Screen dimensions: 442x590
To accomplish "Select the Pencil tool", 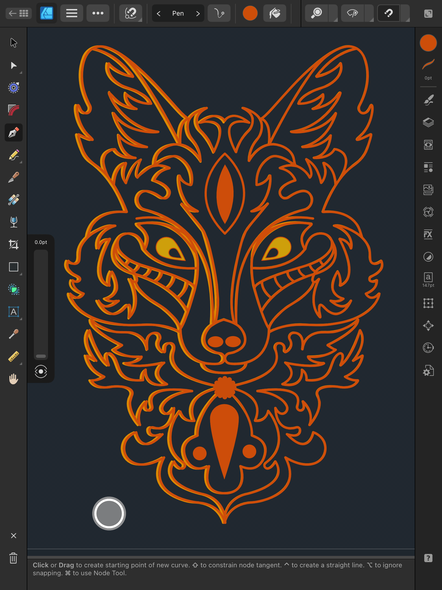I will pos(14,155).
